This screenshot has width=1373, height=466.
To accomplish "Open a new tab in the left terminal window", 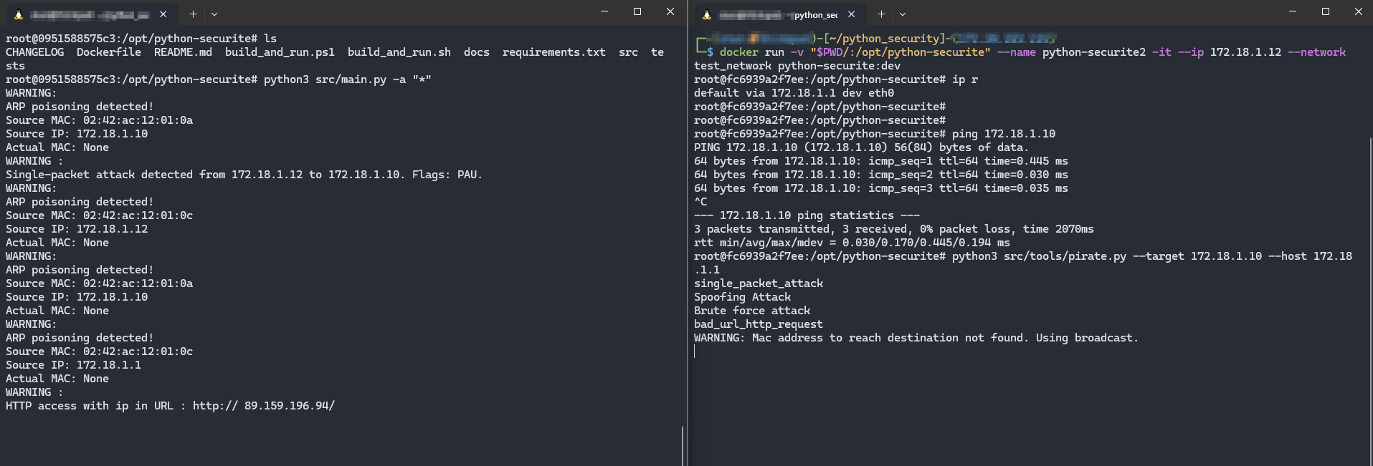I will click(193, 14).
